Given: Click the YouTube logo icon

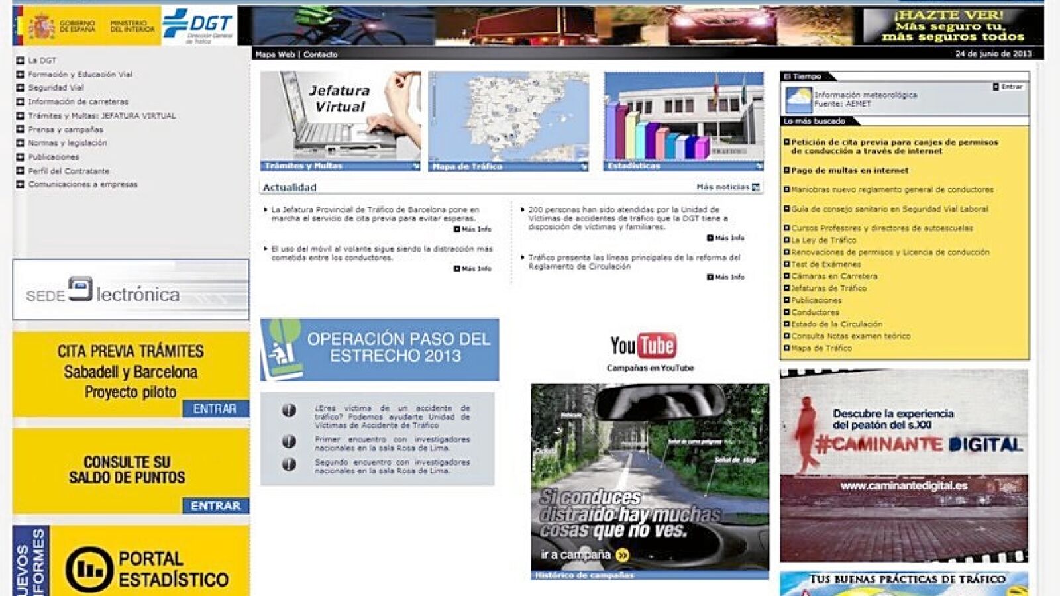Looking at the screenshot, I should pos(643,345).
